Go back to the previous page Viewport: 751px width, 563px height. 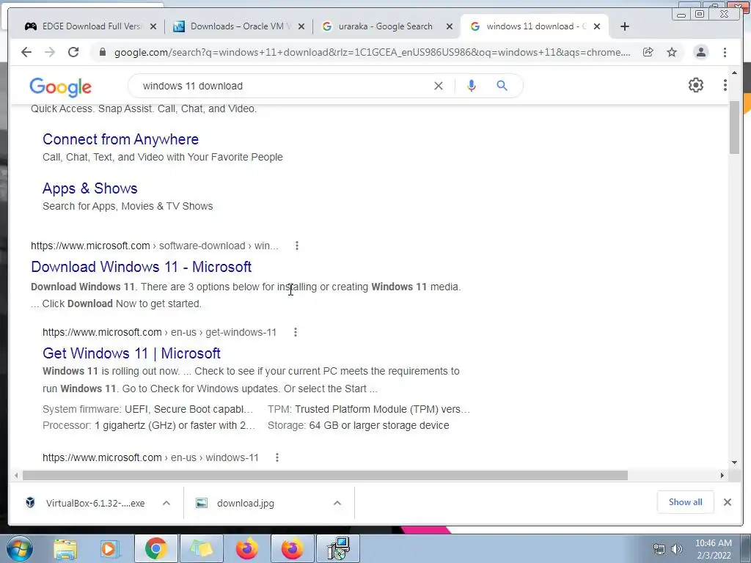26,52
